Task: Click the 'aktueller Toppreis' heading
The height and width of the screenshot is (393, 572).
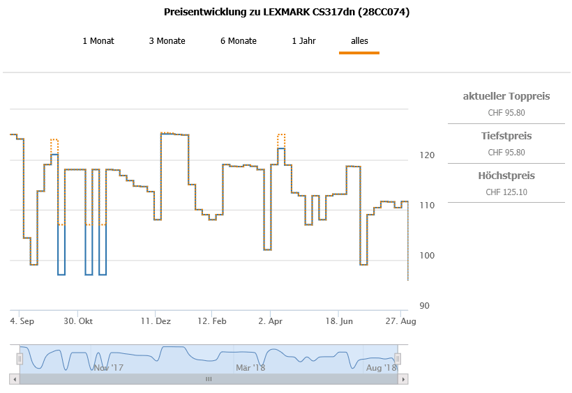Action: click(506, 96)
